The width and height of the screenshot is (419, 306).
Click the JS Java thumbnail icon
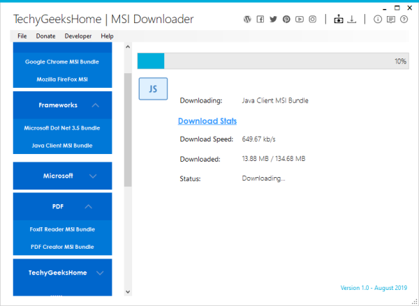click(x=153, y=89)
